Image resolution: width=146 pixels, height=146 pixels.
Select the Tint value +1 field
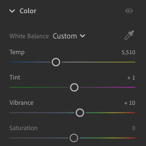[x=131, y=78]
